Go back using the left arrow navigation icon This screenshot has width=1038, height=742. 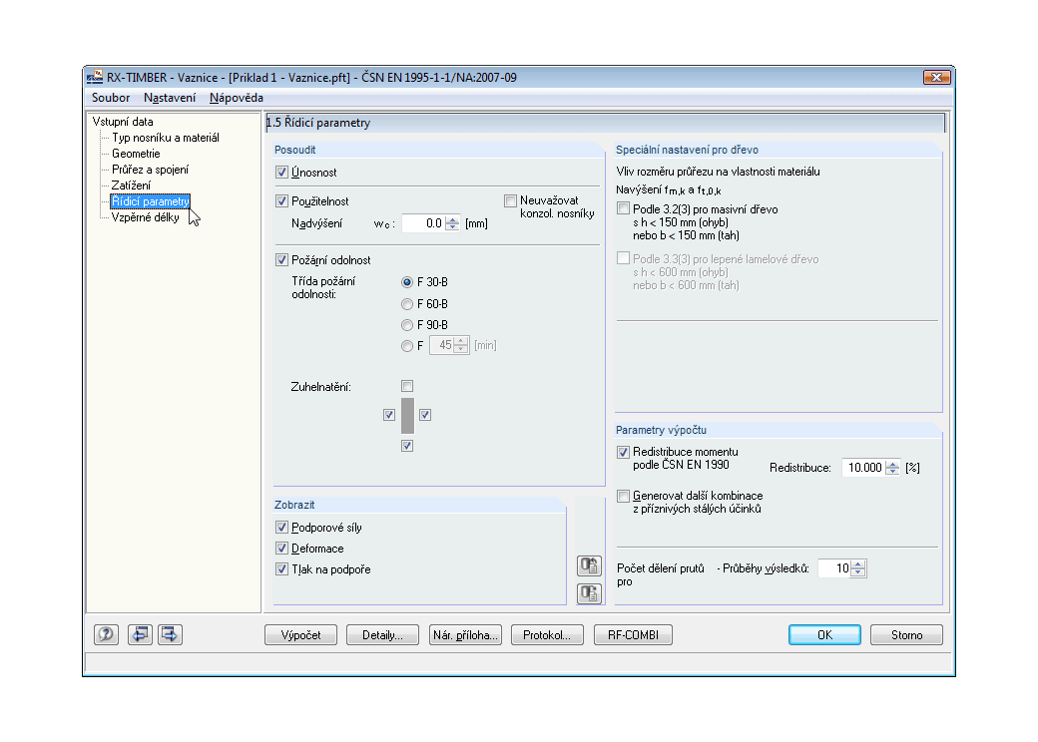point(140,634)
